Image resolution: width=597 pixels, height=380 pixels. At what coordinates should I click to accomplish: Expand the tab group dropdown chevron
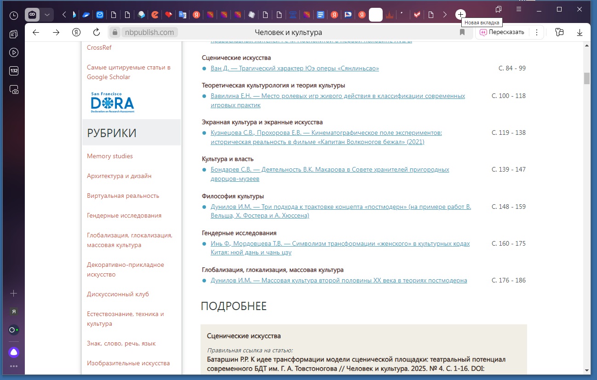coord(47,15)
